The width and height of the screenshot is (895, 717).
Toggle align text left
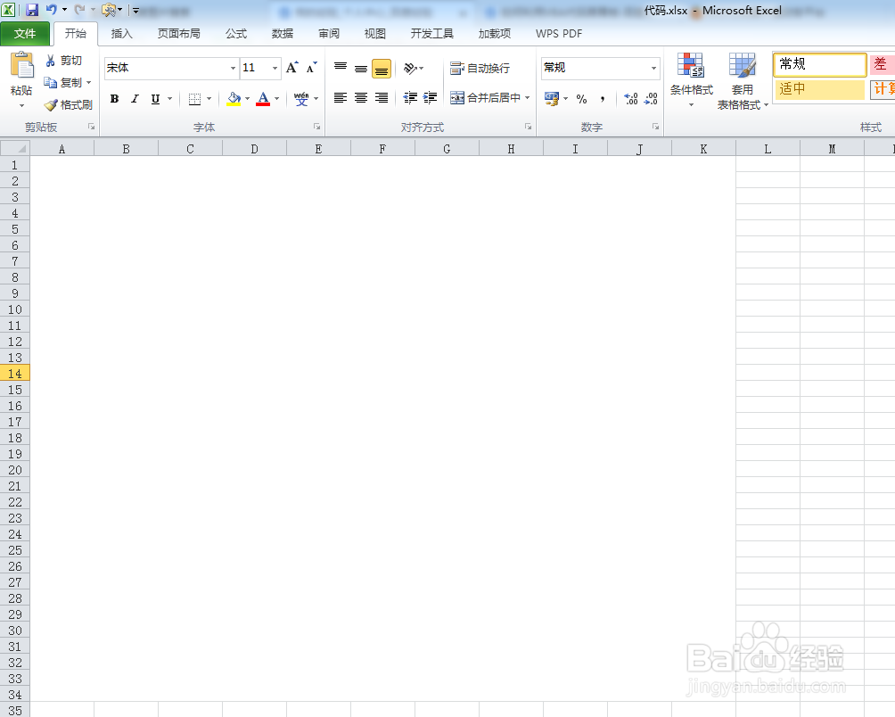341,98
